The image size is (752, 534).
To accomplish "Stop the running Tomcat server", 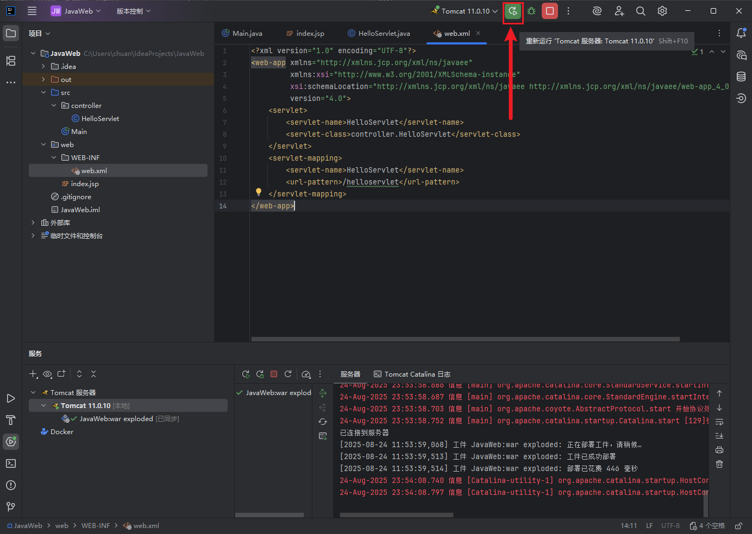I will (550, 11).
